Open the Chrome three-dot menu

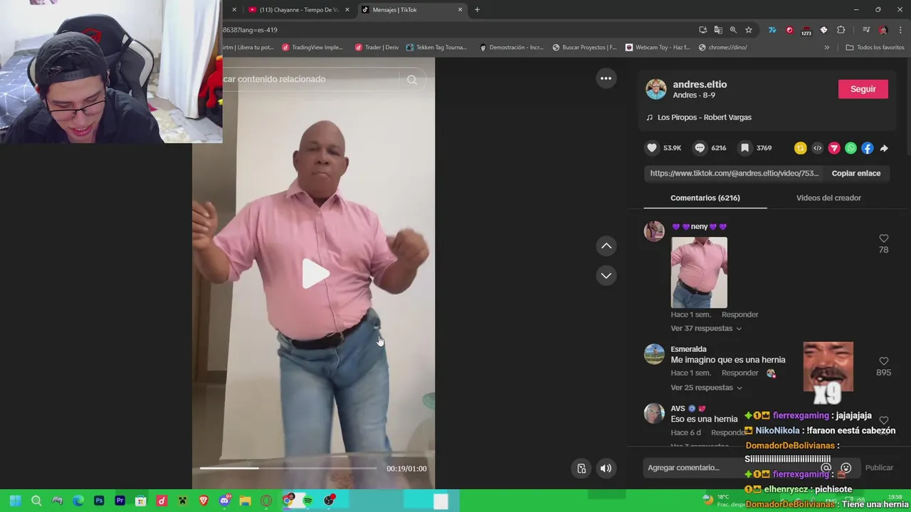tap(900, 30)
